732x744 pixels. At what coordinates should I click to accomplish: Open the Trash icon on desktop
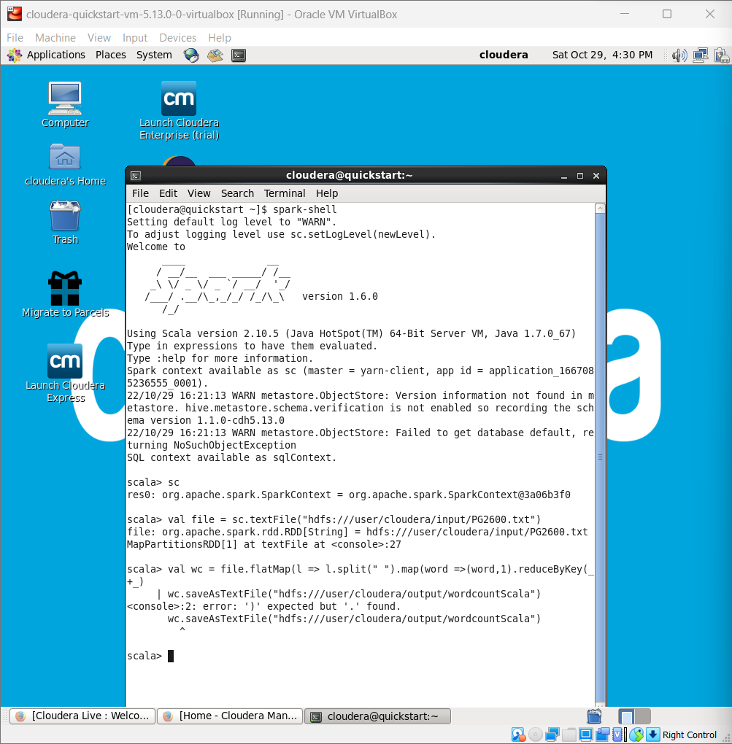point(65,222)
